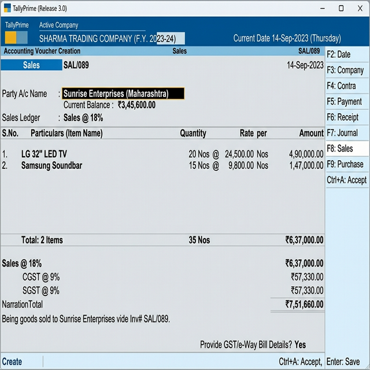The image size is (370, 370).
Task: Switch to F9: Purchase voucher
Action: click(x=347, y=164)
